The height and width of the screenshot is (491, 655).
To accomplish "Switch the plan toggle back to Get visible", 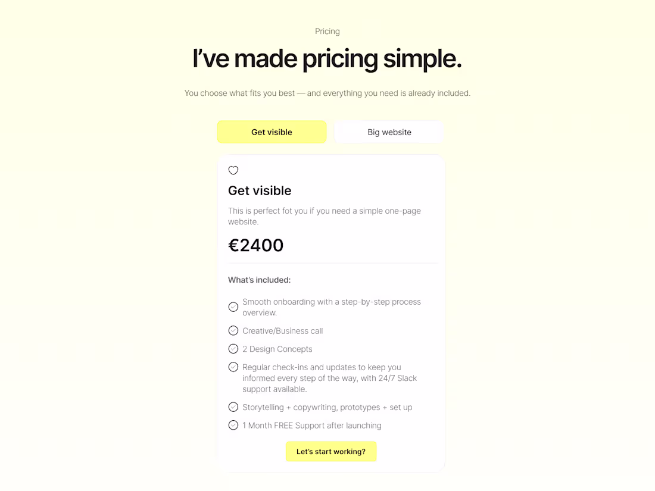I will point(272,132).
